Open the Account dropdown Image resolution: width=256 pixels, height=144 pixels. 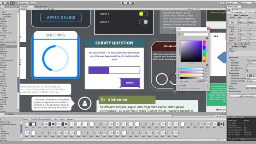point(232,3)
